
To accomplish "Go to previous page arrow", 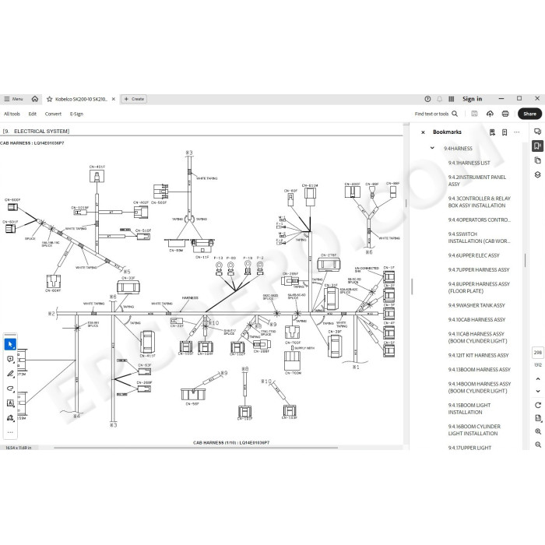I will click(x=538, y=379).
